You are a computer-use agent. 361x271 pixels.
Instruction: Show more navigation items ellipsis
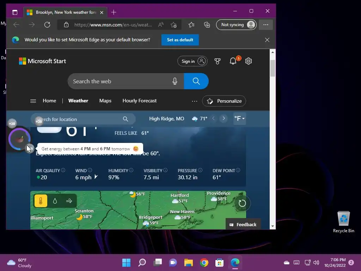pyautogui.click(x=195, y=101)
